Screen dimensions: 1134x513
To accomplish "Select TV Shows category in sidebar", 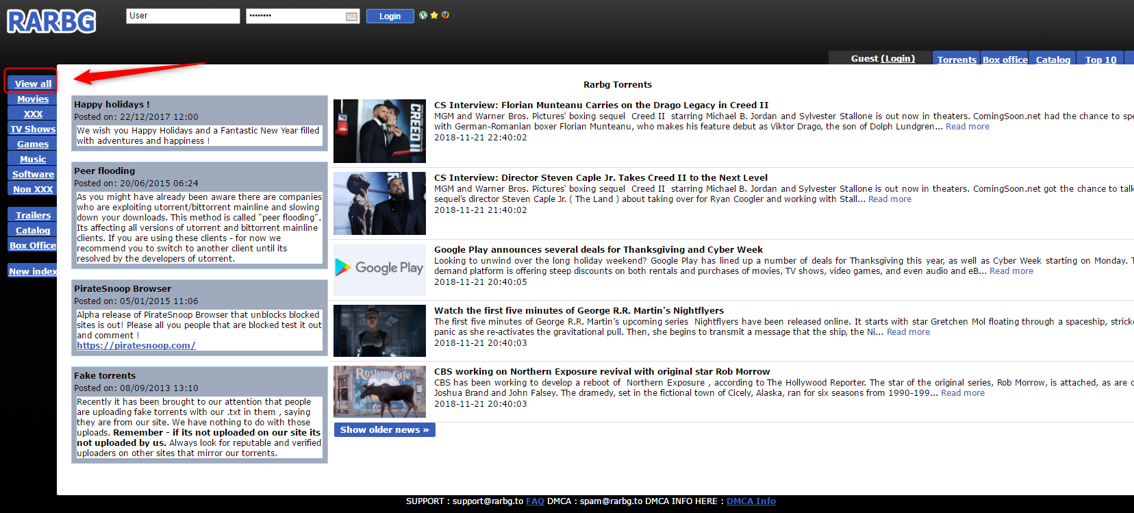I will pyautogui.click(x=33, y=129).
